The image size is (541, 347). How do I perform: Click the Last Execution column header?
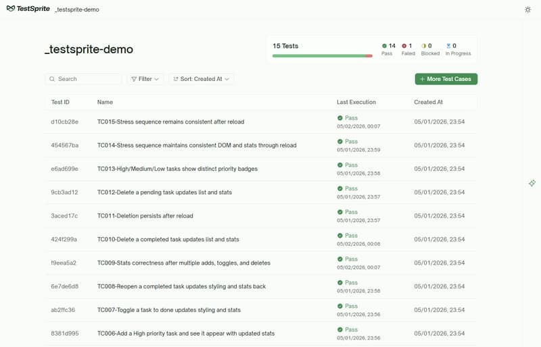coord(356,102)
